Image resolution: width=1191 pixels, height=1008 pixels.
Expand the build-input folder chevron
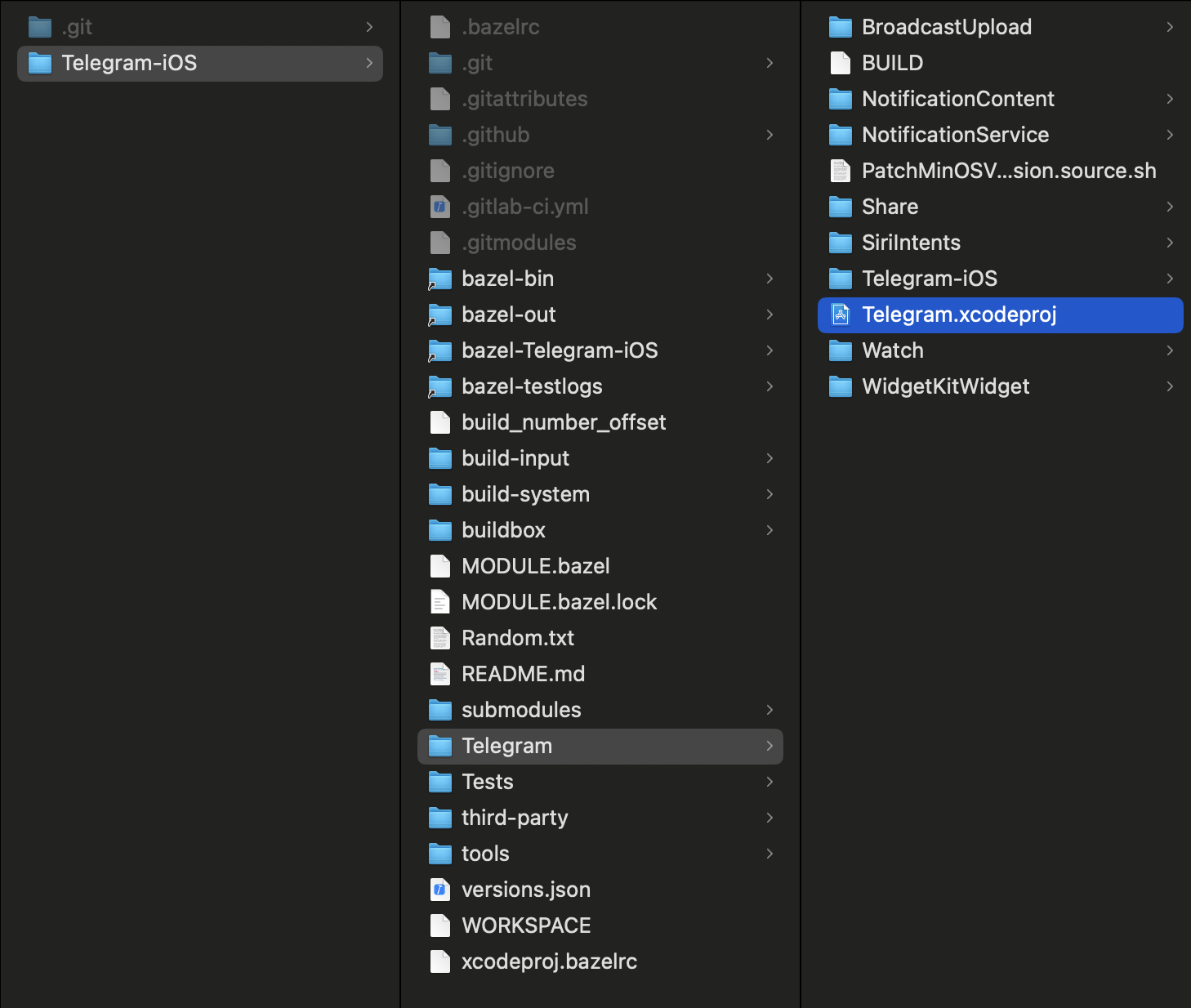click(x=769, y=458)
